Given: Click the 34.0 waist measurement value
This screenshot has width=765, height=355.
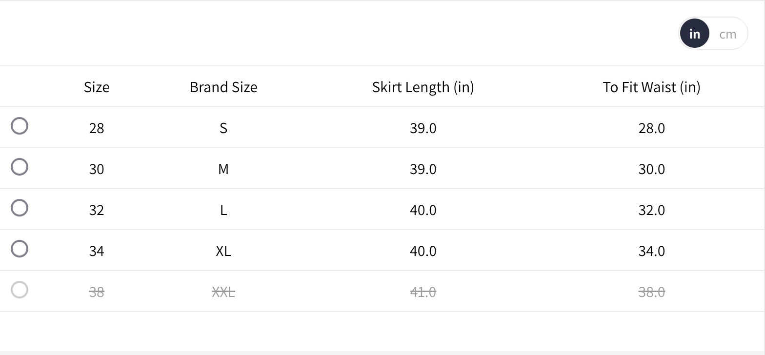Looking at the screenshot, I should [x=651, y=251].
